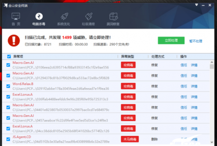The height and width of the screenshot is (146, 217).
Task: Select the Word.Relax.B threat name
Action: tap(23, 84)
